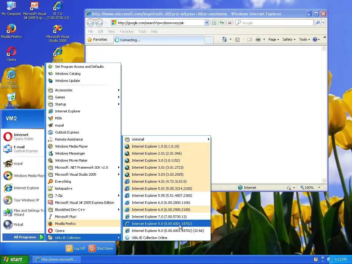Open Utilu IE Collection Online
This screenshot has width=352, height=264.
pyautogui.click(x=167, y=238)
